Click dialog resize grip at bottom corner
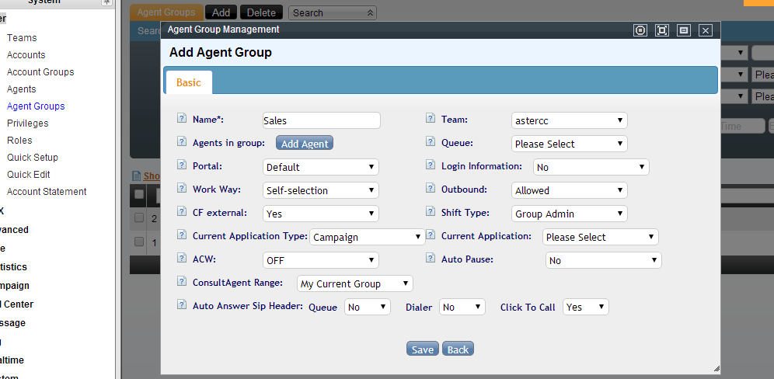The width and height of the screenshot is (774, 379). pyautogui.click(x=716, y=368)
